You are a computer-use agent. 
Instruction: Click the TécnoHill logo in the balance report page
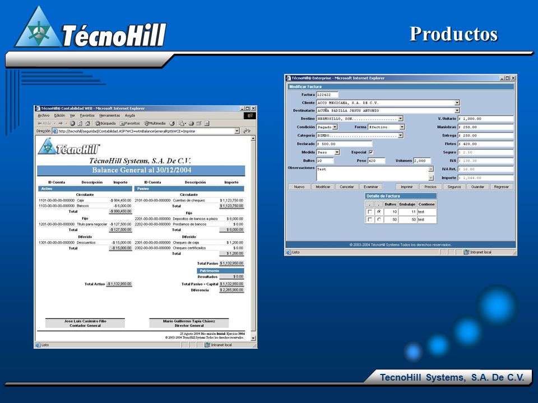tap(68, 147)
